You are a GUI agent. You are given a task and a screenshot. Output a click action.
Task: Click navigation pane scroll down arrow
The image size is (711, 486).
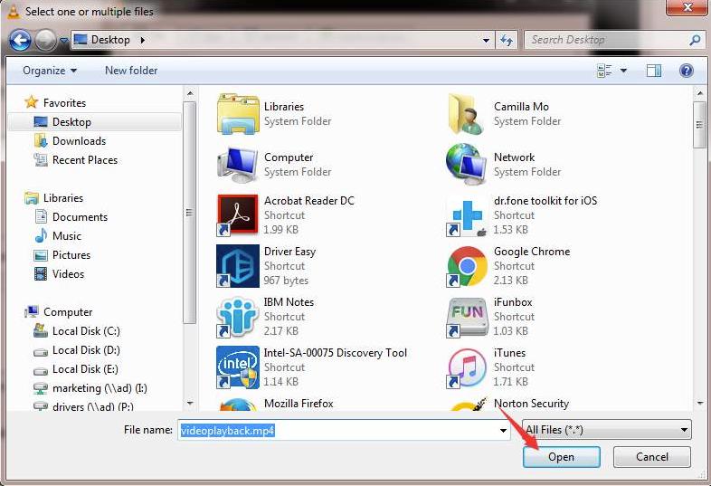tap(190, 403)
